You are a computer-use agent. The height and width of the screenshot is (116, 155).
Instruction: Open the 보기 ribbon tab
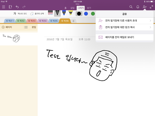coord(89,8)
